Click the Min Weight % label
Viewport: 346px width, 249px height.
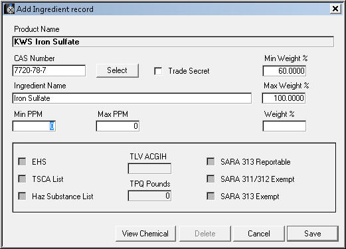(x=286, y=58)
